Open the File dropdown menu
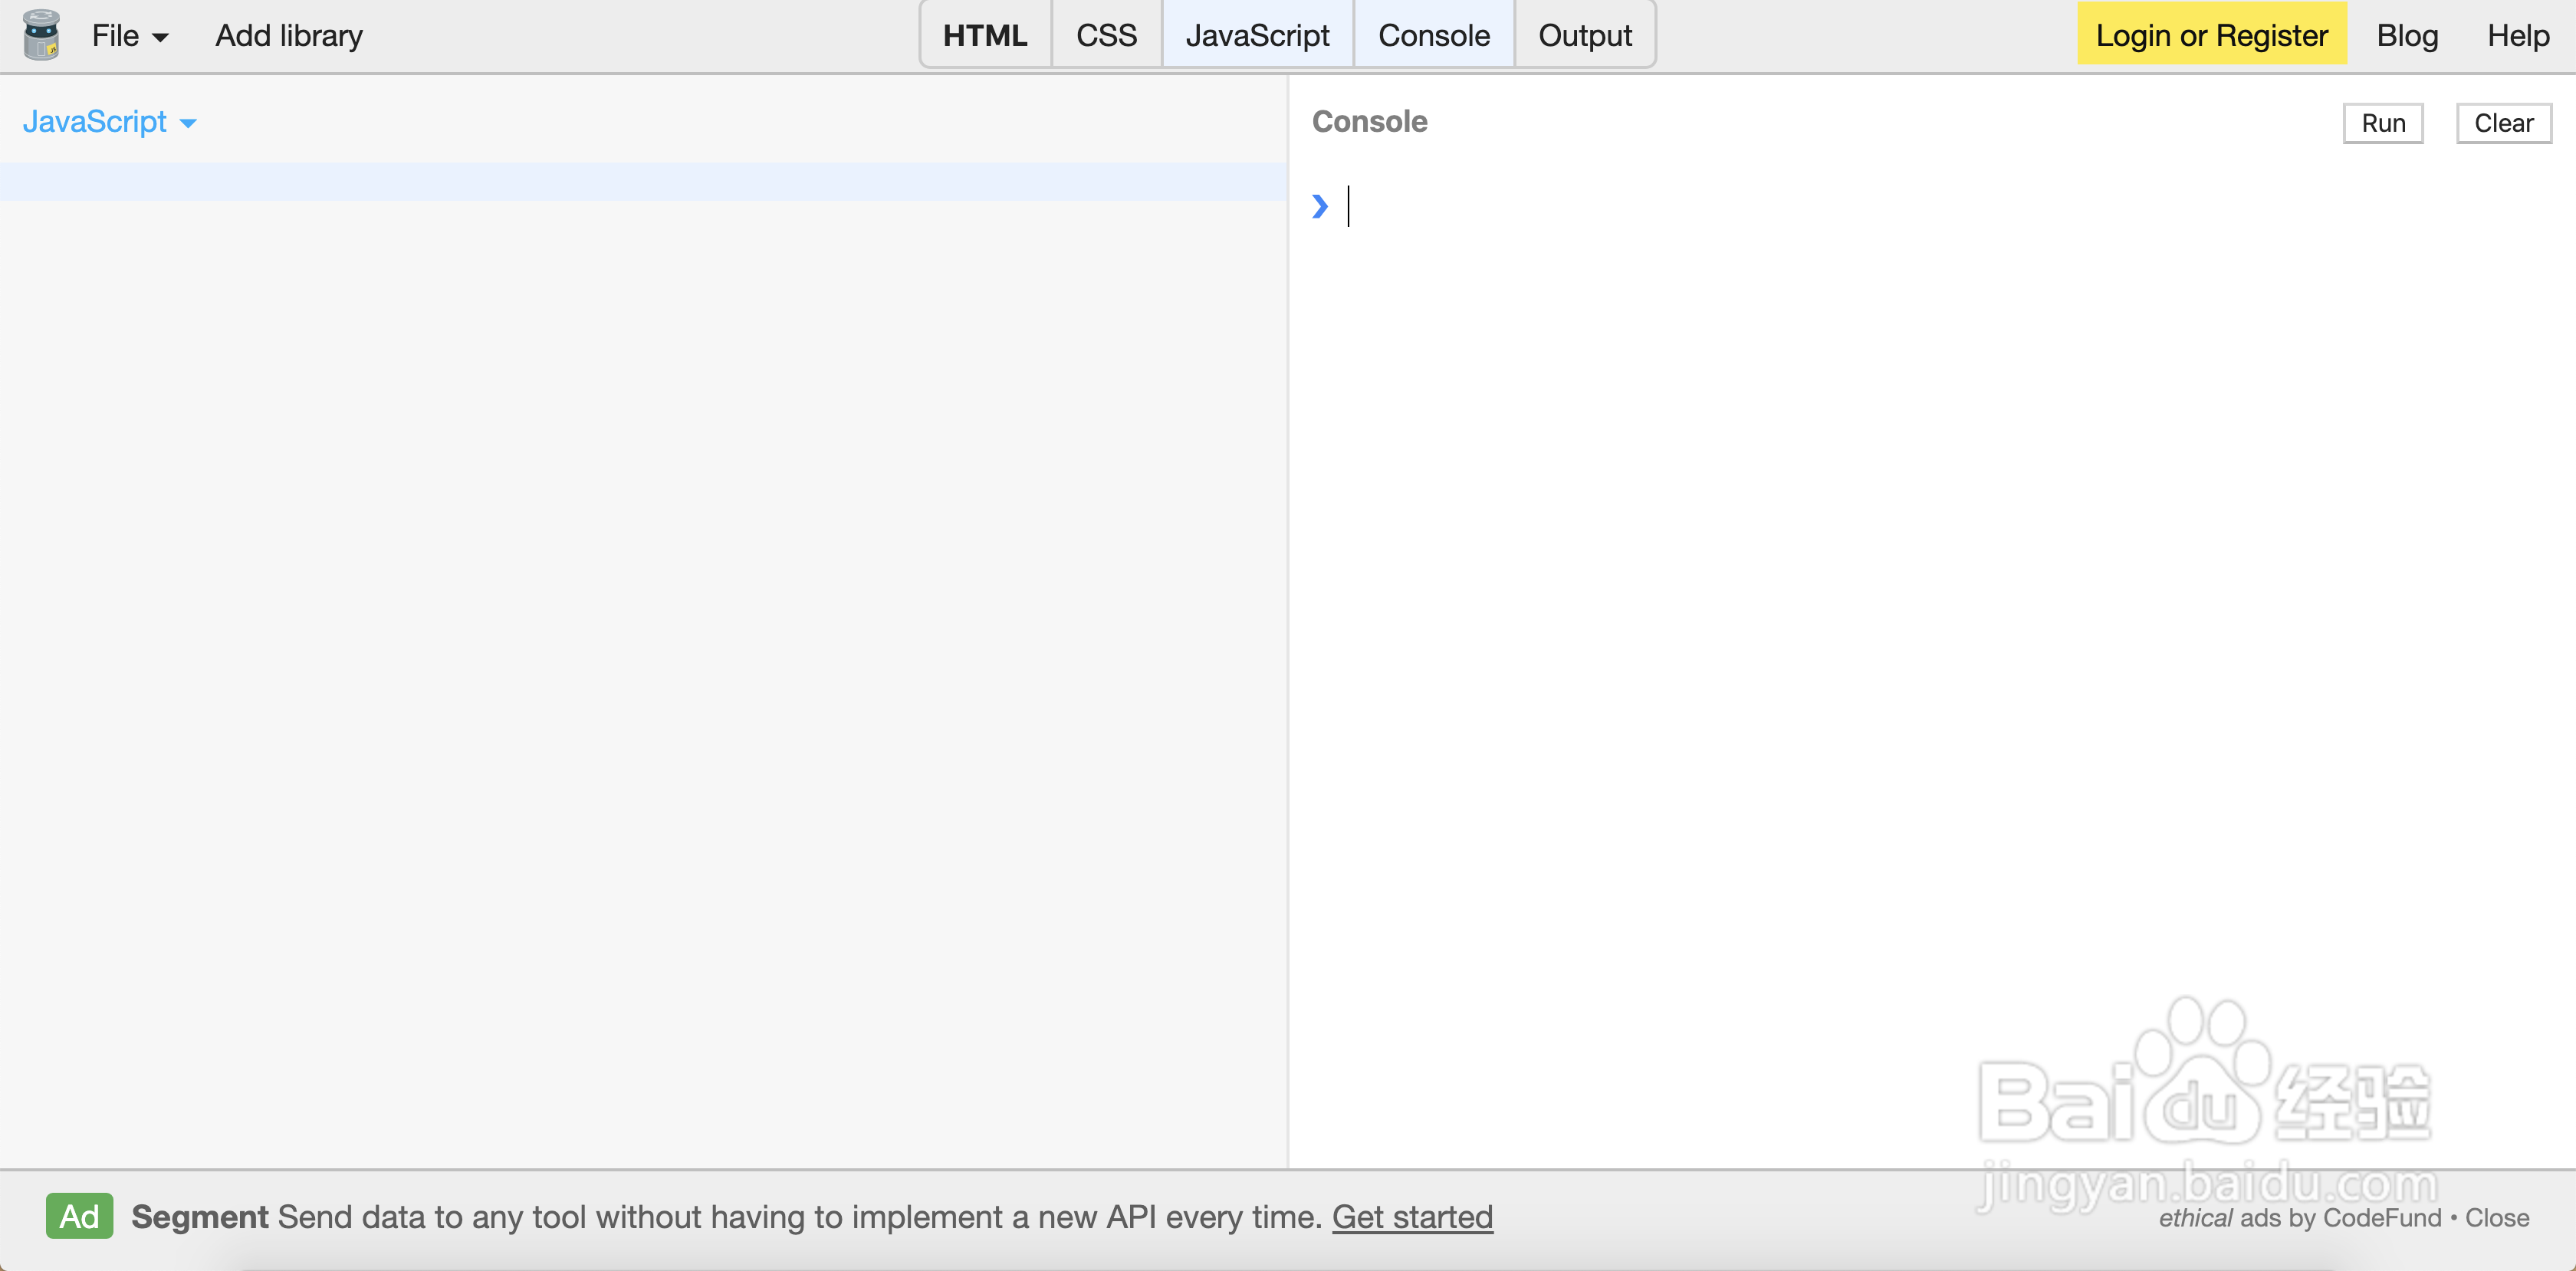The height and width of the screenshot is (1271, 2576). [129, 36]
